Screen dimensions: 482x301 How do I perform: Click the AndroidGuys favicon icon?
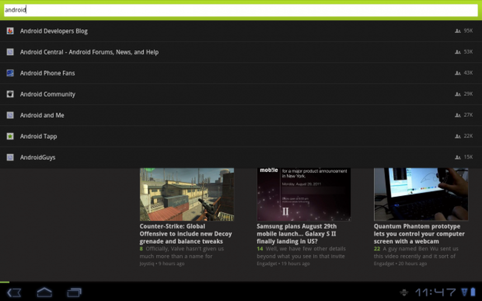click(10, 157)
